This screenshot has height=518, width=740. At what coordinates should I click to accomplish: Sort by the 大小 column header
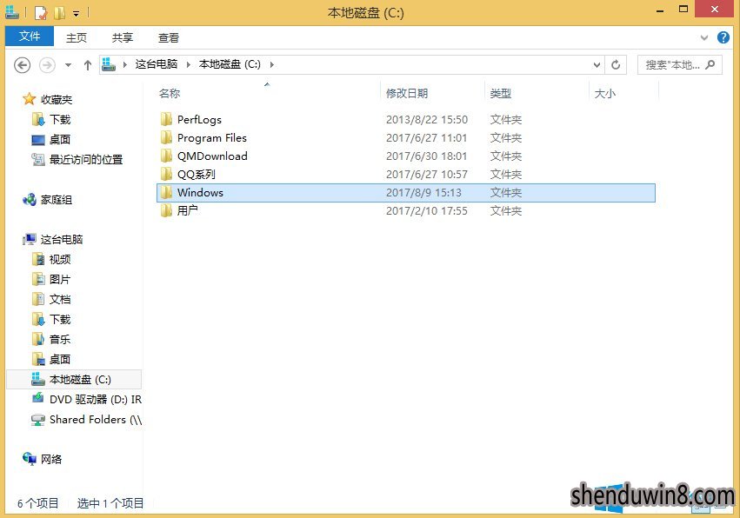(604, 93)
